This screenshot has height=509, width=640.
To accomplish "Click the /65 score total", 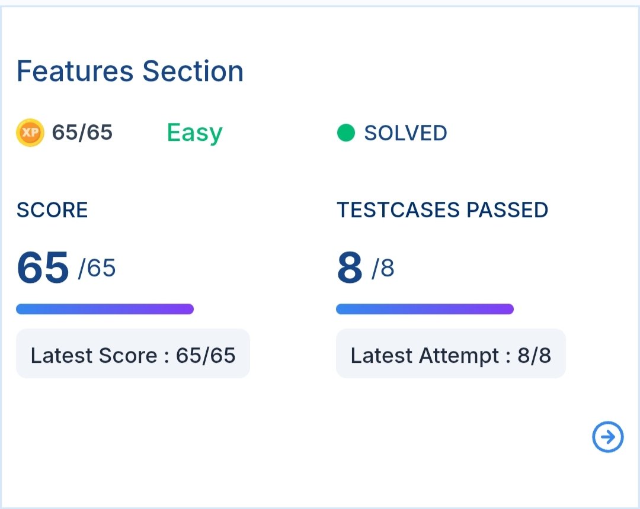I will click(97, 269).
